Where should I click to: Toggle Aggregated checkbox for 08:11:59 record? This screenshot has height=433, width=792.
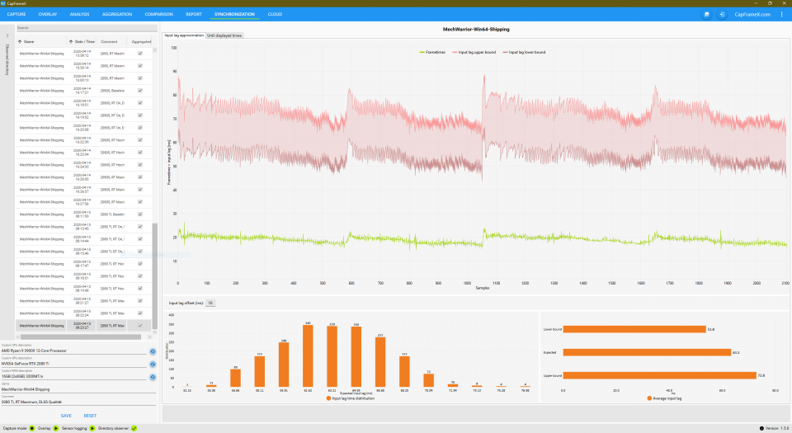point(140,214)
